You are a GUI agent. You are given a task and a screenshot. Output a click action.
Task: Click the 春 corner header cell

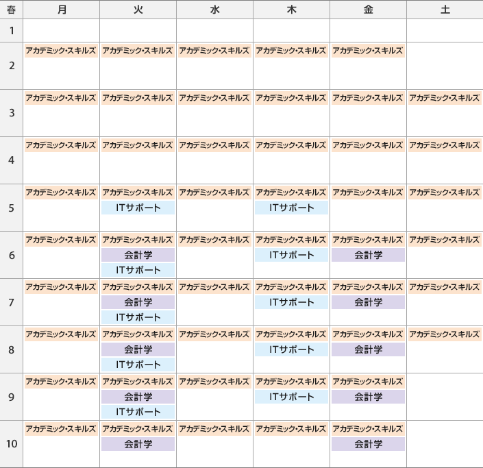tap(12, 10)
